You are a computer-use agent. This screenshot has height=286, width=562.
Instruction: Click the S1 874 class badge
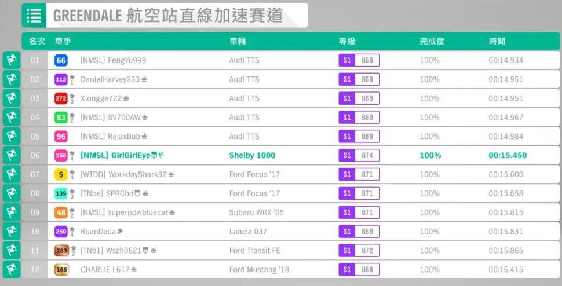pos(359,155)
